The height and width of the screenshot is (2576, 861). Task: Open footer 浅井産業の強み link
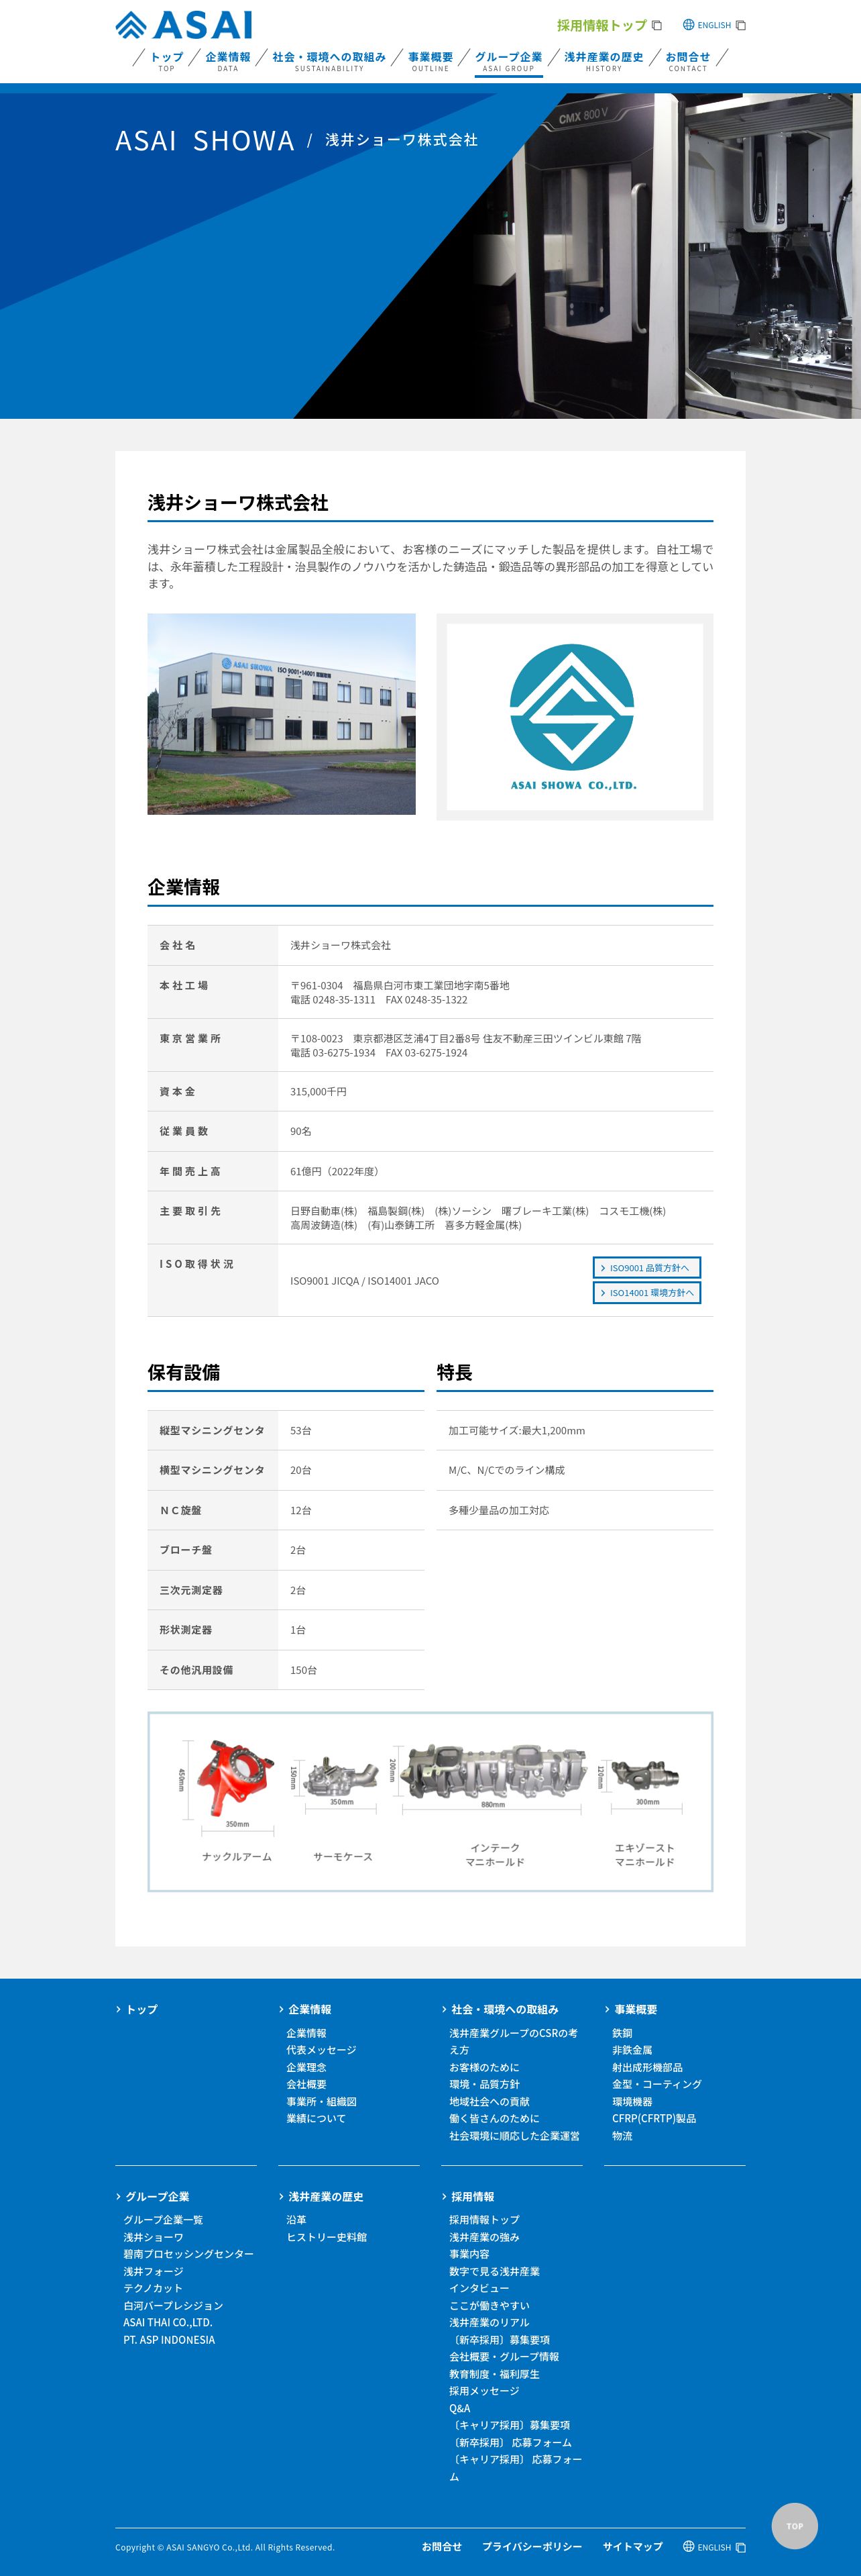point(483,2237)
